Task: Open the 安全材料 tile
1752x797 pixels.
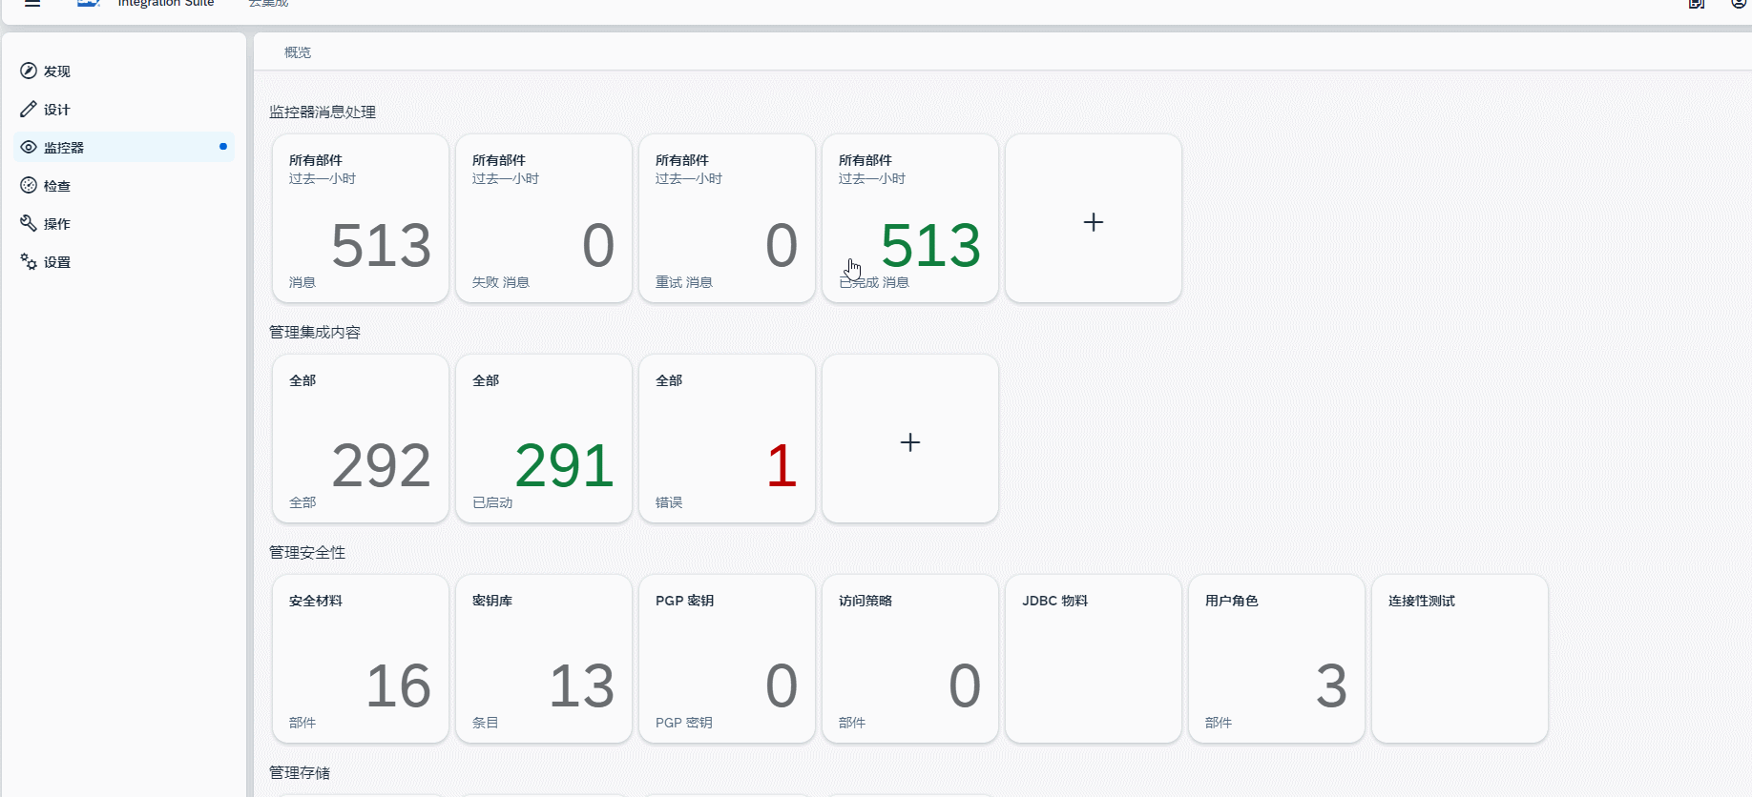Action: click(360, 660)
